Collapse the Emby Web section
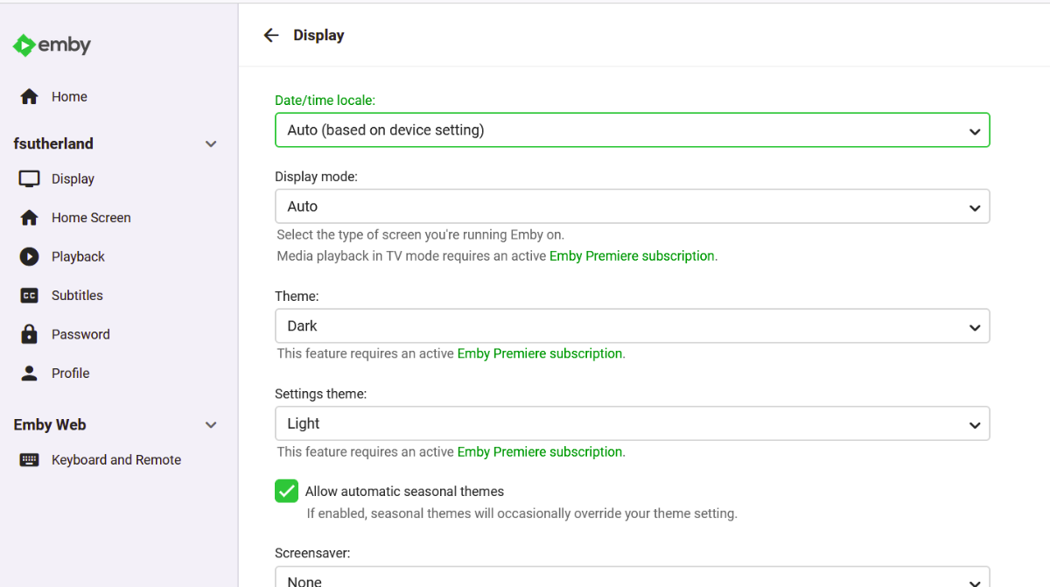The height and width of the screenshot is (587, 1050). pyautogui.click(x=211, y=425)
